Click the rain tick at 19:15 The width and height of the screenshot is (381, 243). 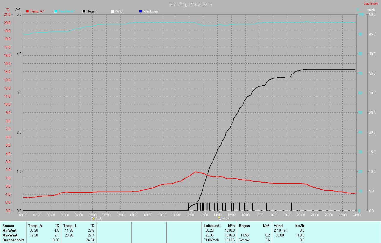(291, 206)
